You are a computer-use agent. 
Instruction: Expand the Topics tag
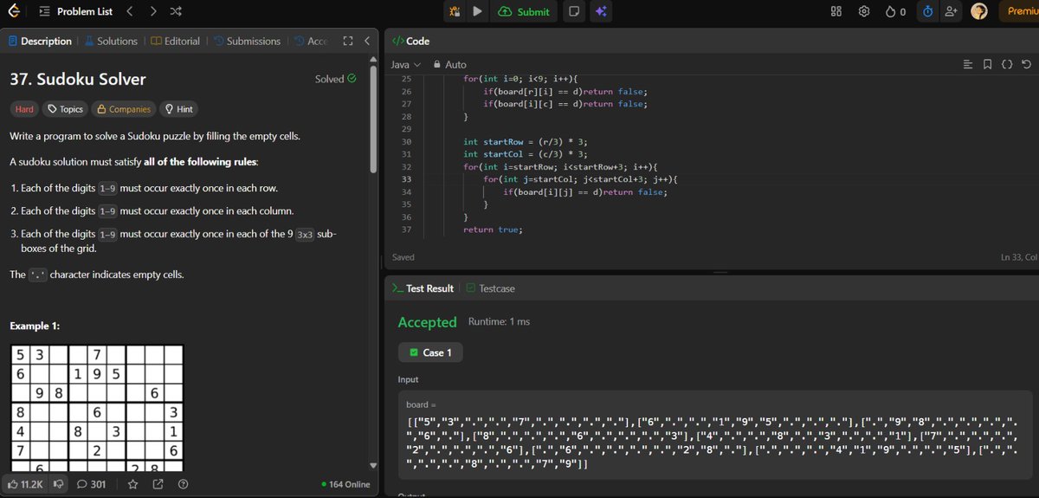[66, 109]
